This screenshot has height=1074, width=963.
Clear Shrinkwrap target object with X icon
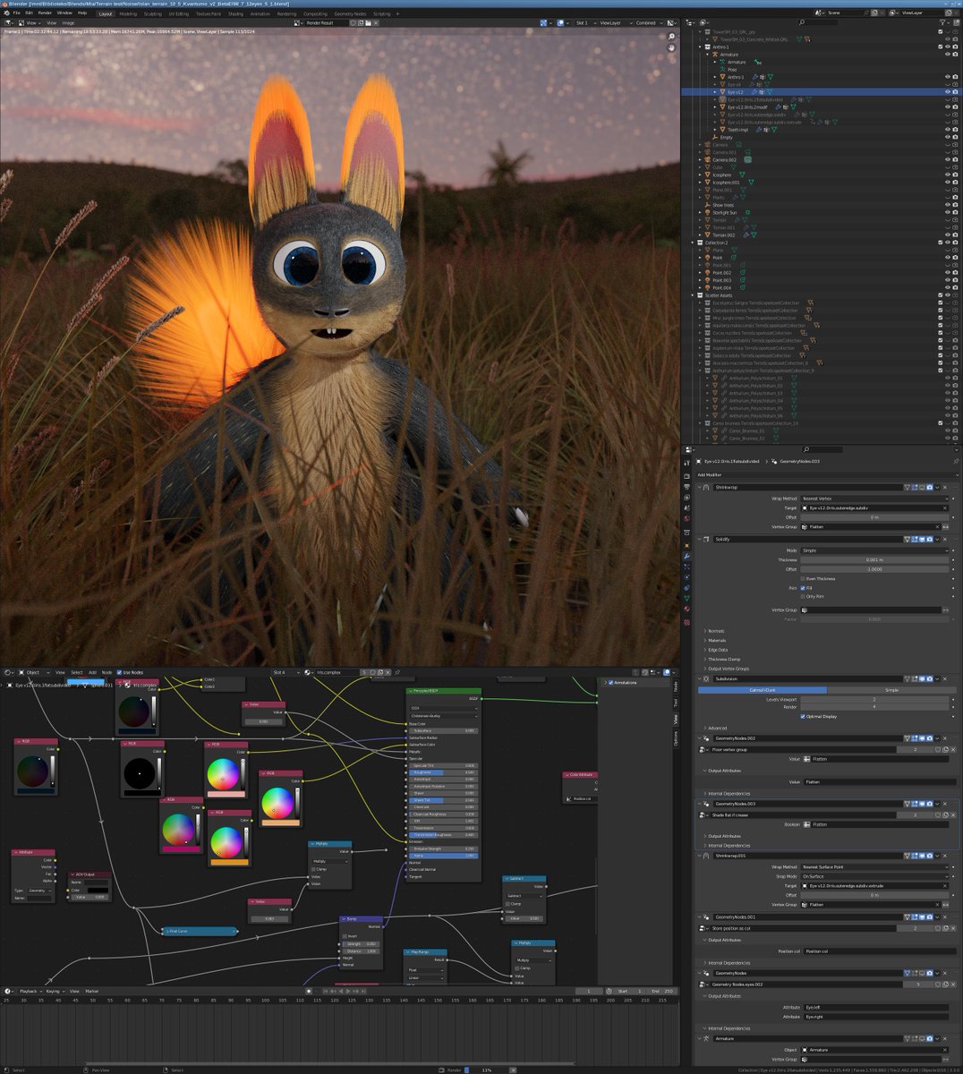[x=945, y=508]
